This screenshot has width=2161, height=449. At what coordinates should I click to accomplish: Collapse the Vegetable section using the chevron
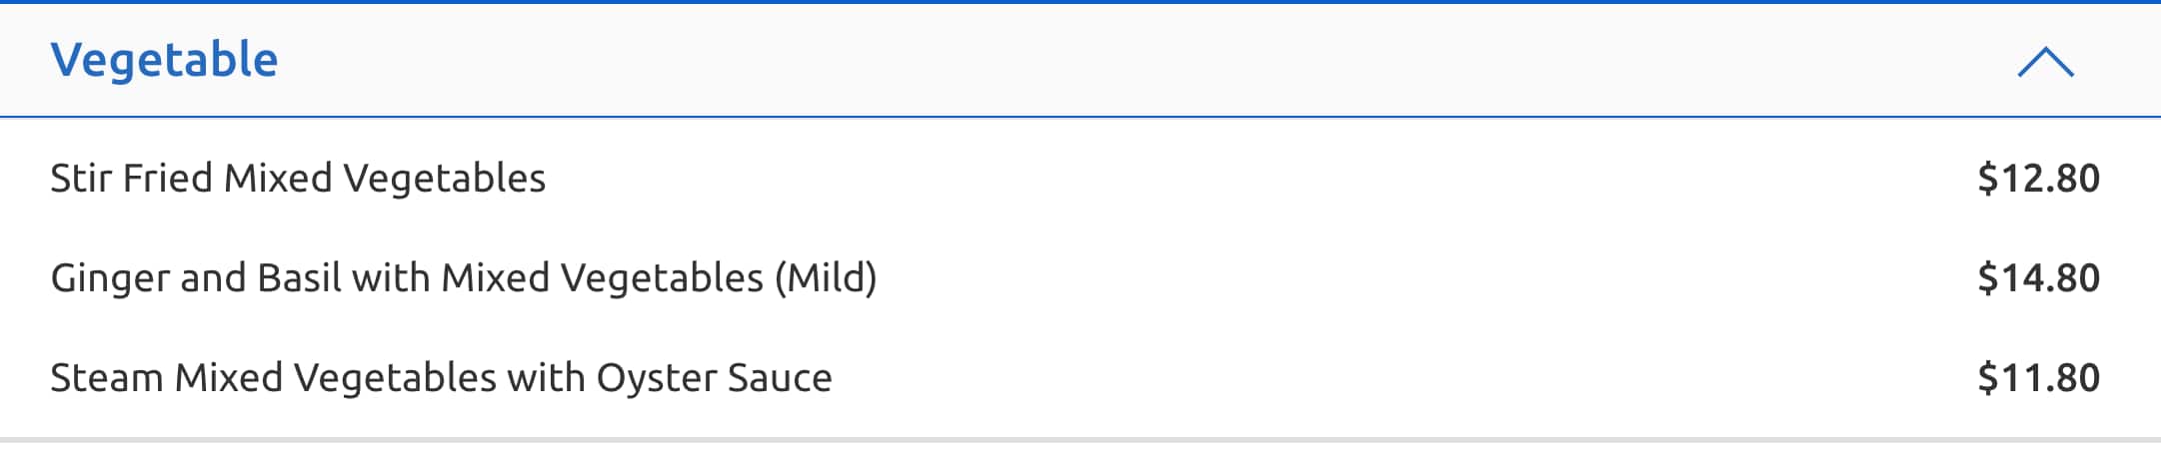(x=2045, y=61)
